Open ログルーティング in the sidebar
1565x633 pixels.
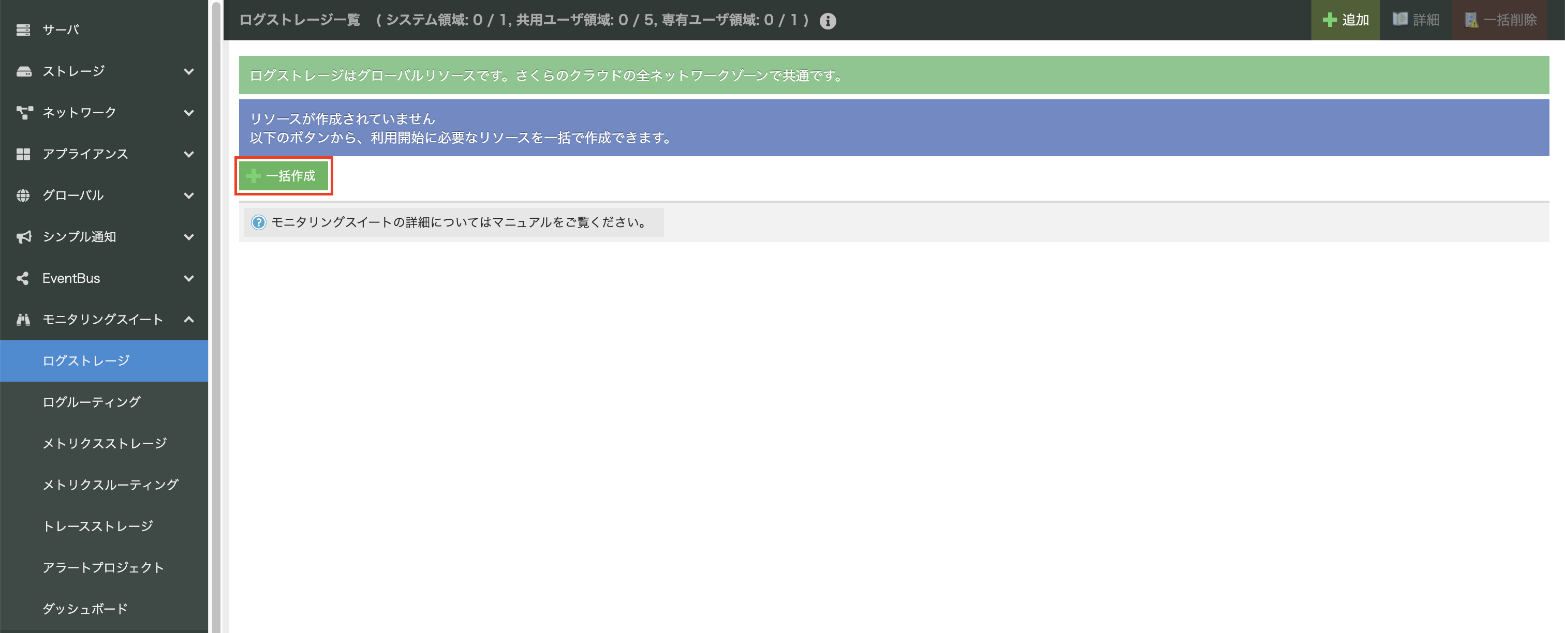coord(104,402)
